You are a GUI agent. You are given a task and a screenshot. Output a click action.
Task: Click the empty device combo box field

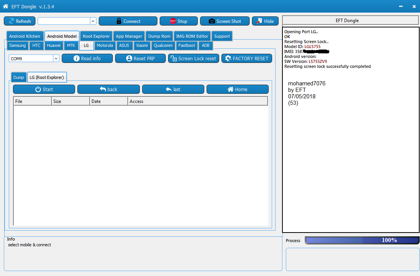(x=64, y=21)
